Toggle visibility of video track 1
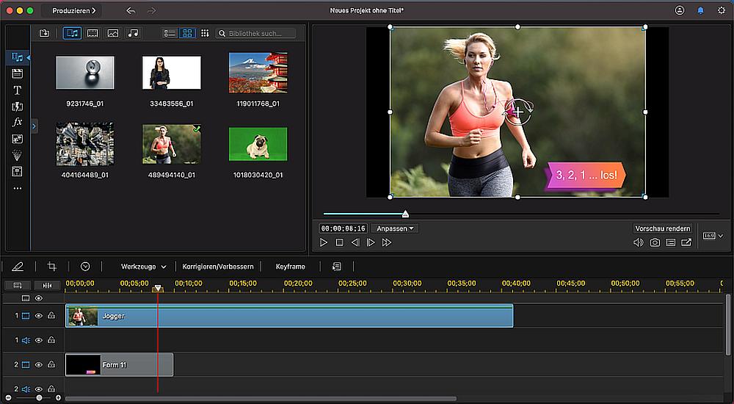Viewport: 734px width, 404px height. [x=39, y=316]
